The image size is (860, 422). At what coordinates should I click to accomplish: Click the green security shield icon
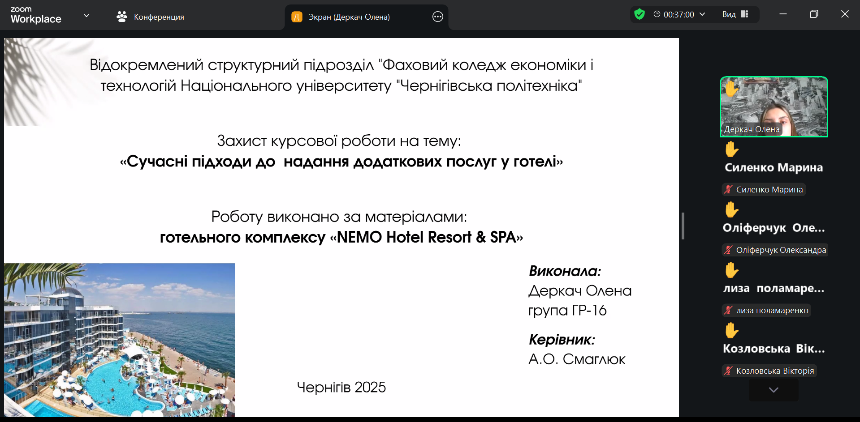640,14
